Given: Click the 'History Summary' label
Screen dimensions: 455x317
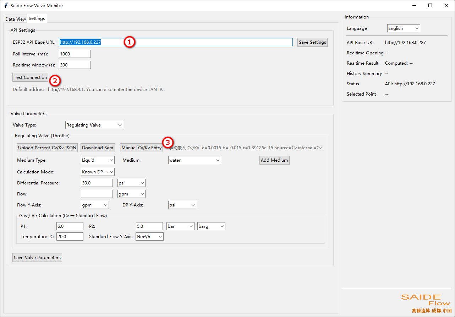Looking at the screenshot, I should [364, 74].
